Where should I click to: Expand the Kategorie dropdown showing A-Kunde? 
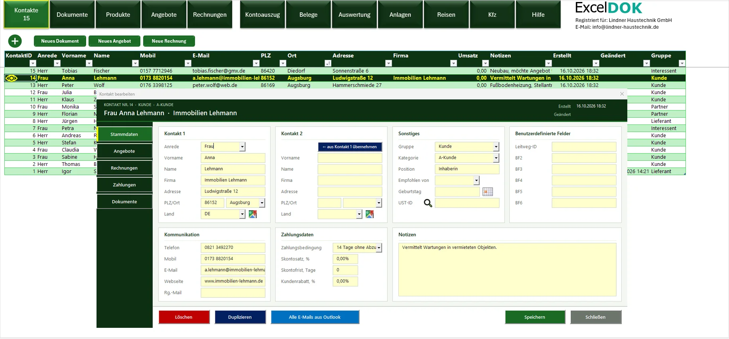click(x=496, y=158)
